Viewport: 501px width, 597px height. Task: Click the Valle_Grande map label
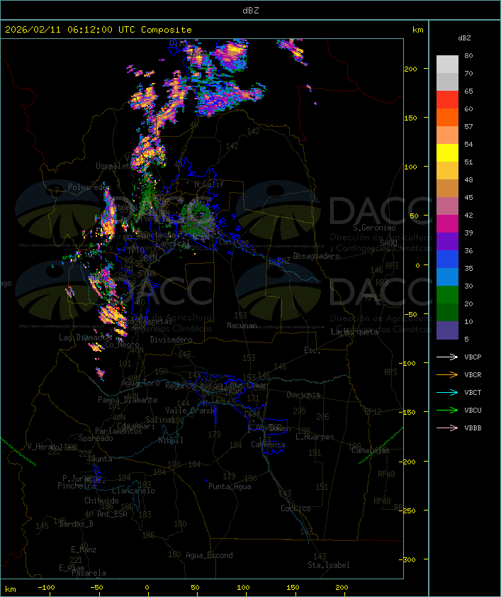[191, 411]
